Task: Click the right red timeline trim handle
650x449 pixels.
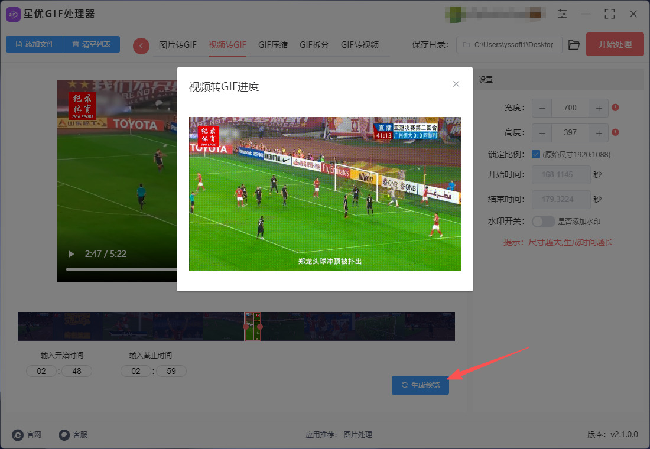Action: pyautogui.click(x=260, y=327)
